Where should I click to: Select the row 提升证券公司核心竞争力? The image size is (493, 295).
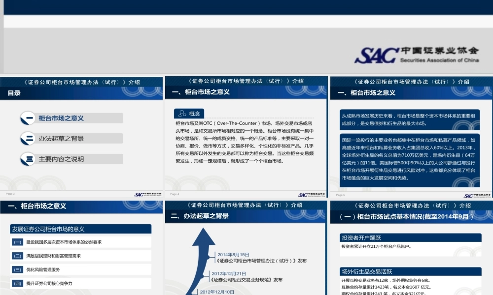pyautogui.click(x=80, y=283)
